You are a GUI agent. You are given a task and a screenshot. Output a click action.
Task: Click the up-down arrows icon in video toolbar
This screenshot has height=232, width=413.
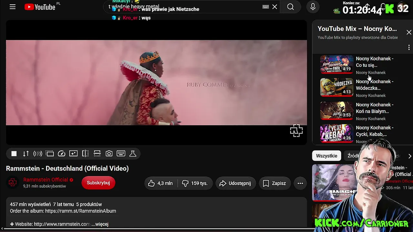coord(26,154)
